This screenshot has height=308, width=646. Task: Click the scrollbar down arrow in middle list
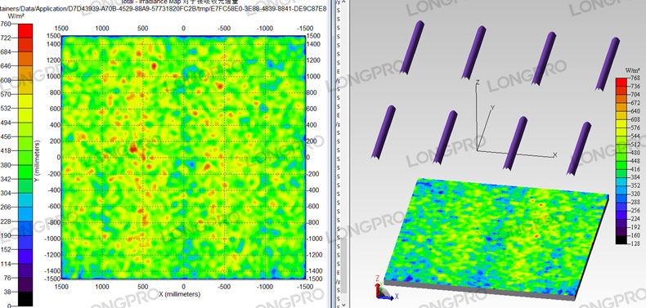pos(344,304)
